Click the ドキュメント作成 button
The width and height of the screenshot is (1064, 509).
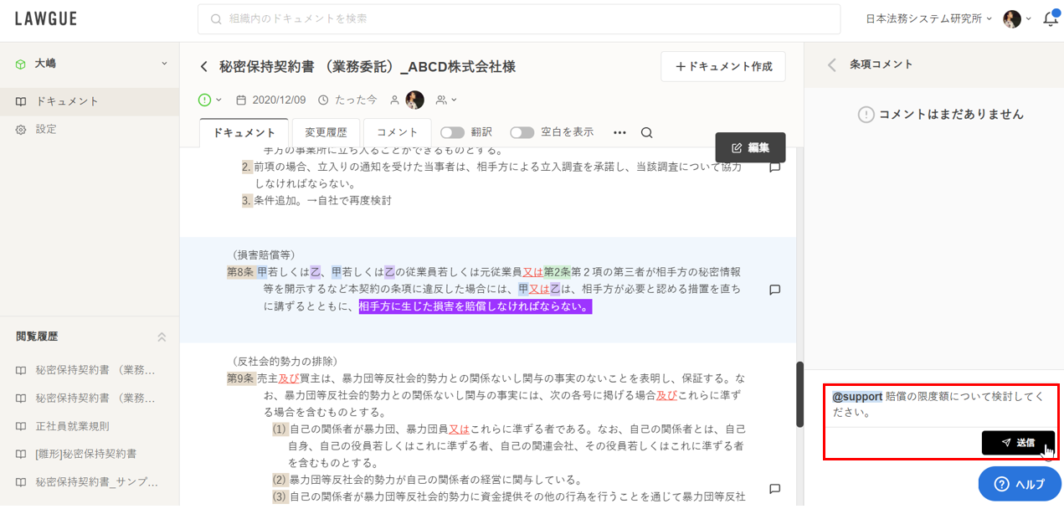(723, 67)
